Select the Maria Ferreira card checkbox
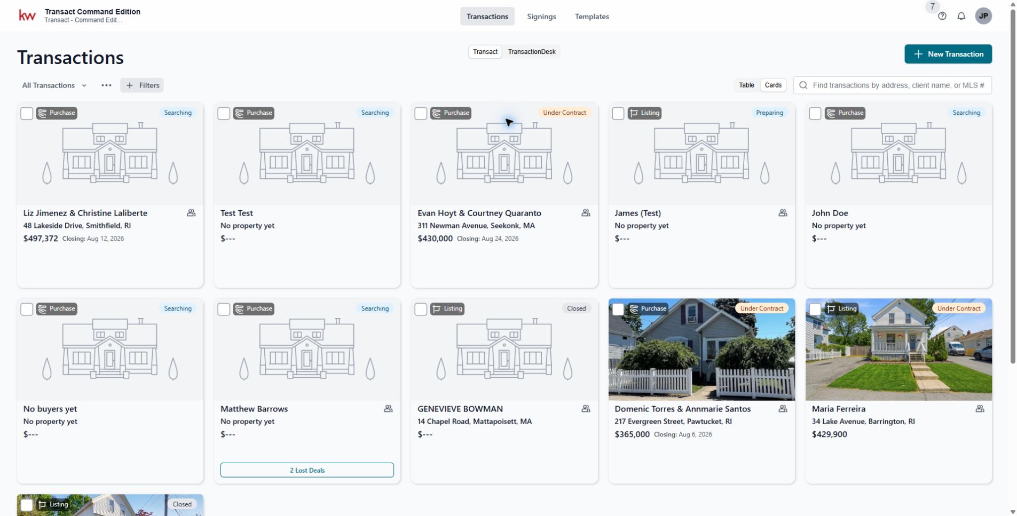The width and height of the screenshot is (1017, 516). pyautogui.click(x=815, y=309)
